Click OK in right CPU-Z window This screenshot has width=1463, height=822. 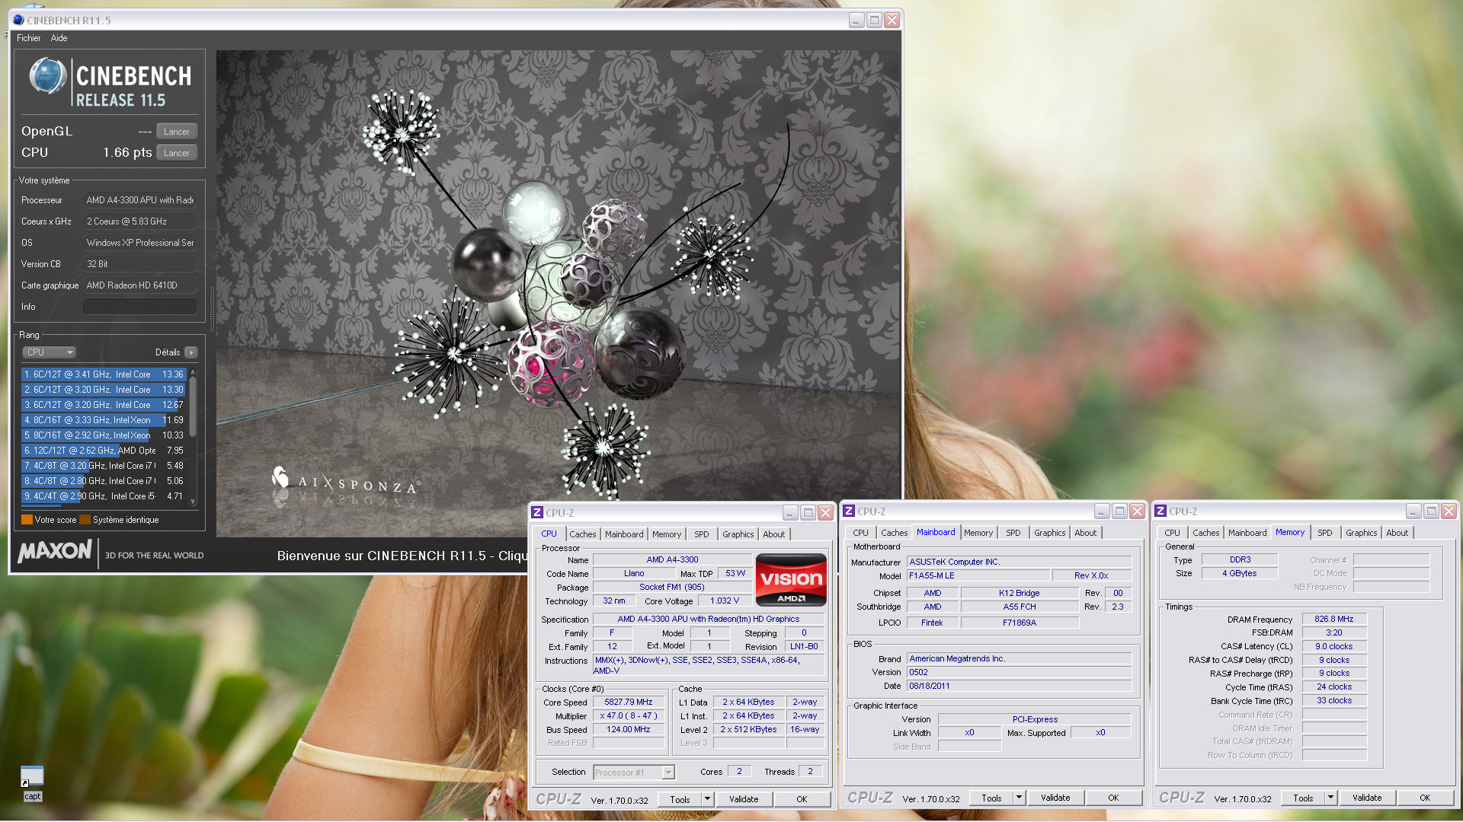click(1425, 798)
